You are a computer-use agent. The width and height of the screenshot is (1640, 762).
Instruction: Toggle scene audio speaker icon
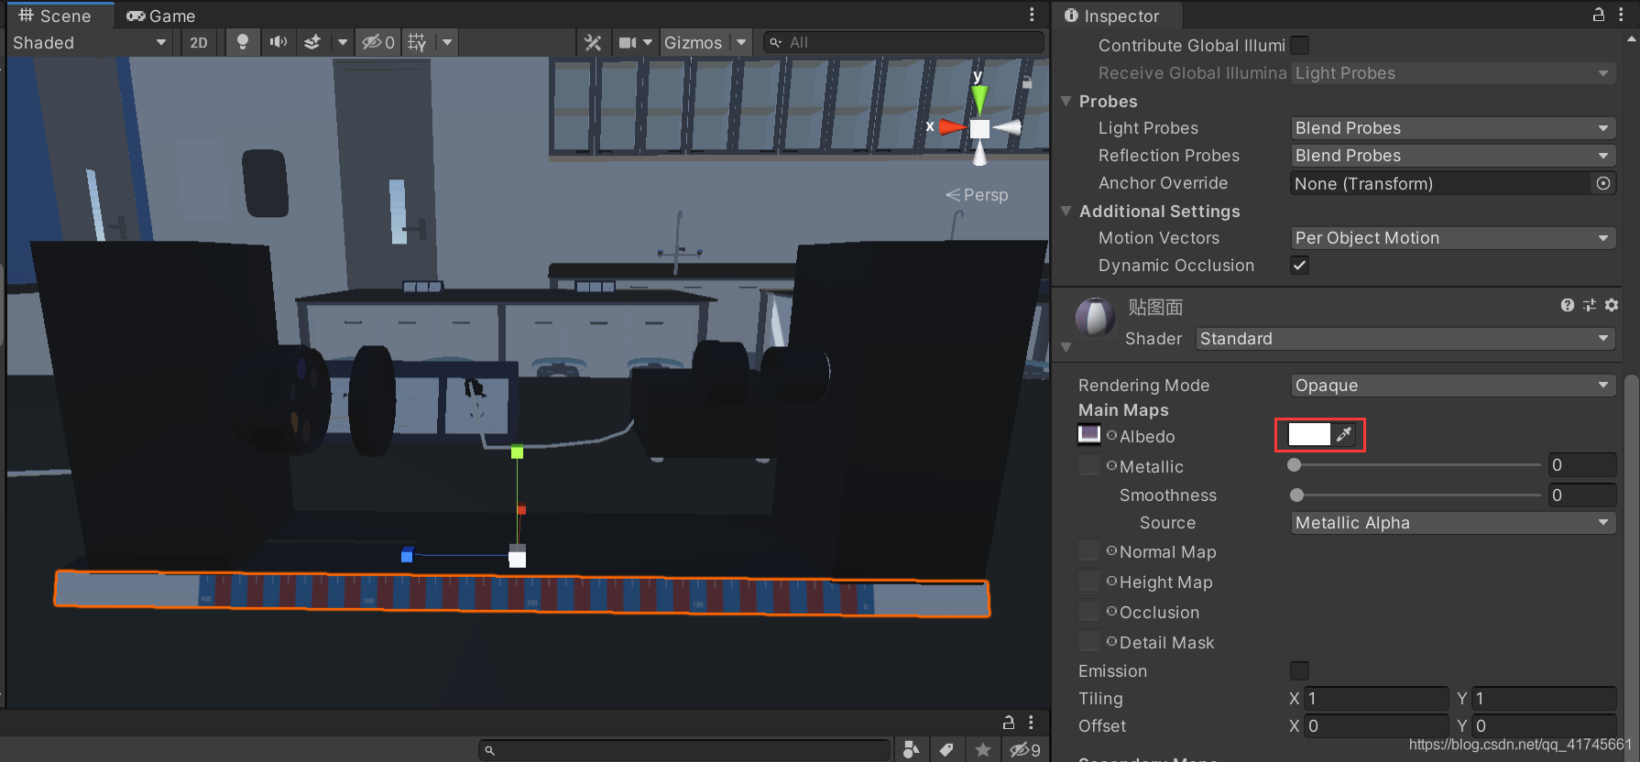tap(278, 42)
